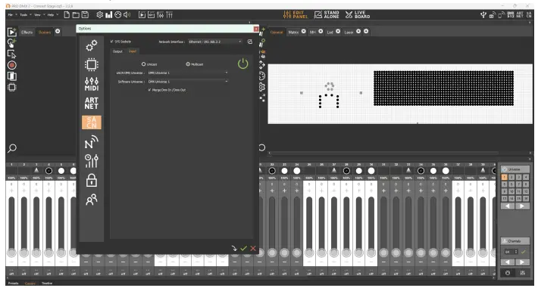Select the Laser fixture tab
Image resolution: width=538 pixels, height=288 pixels.
349,33
